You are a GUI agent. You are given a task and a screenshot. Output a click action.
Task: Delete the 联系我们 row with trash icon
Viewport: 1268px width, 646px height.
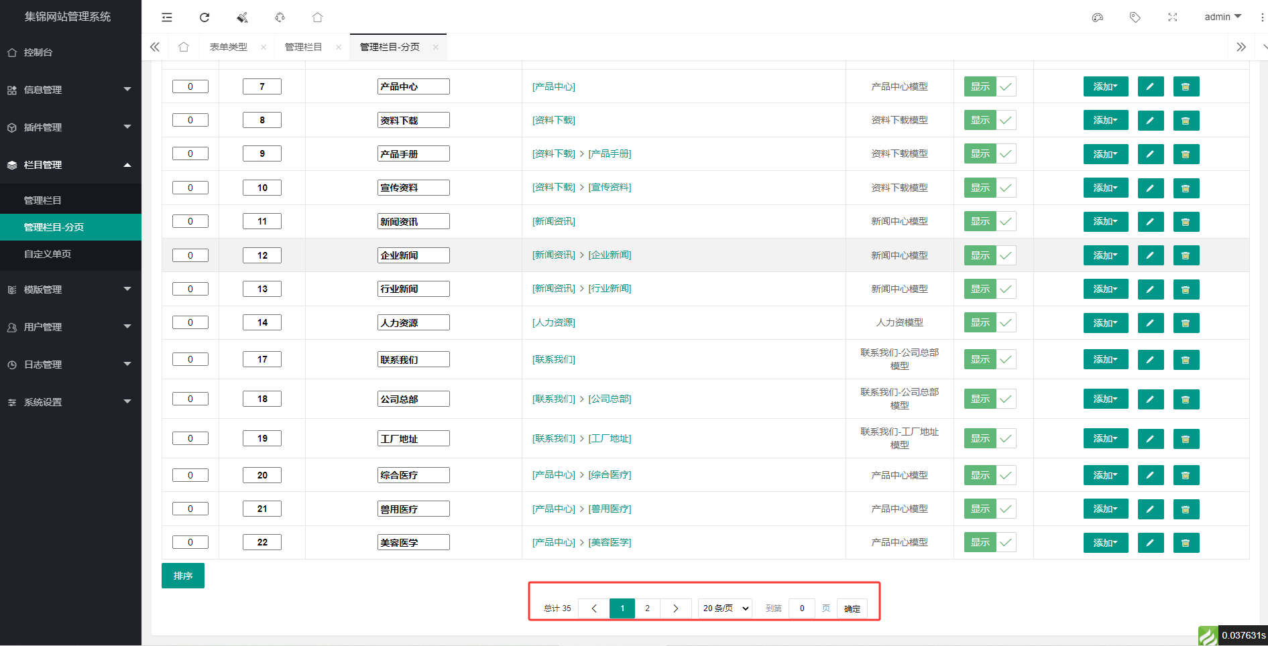1186,360
